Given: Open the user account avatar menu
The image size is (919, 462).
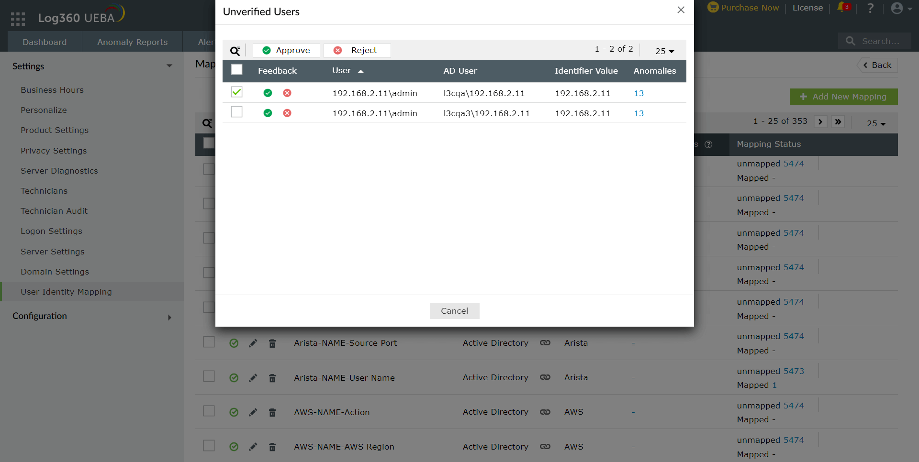Looking at the screenshot, I should point(901,8).
